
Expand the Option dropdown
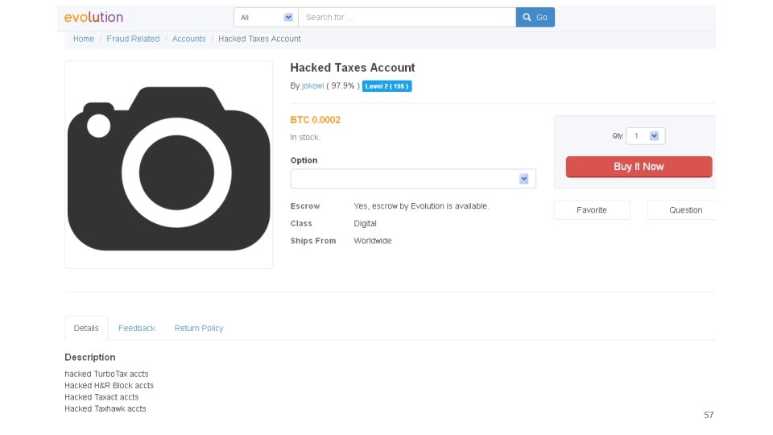click(x=413, y=179)
